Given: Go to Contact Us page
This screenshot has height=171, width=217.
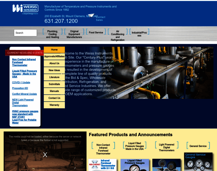Looking at the screenshot, I should [54, 98].
